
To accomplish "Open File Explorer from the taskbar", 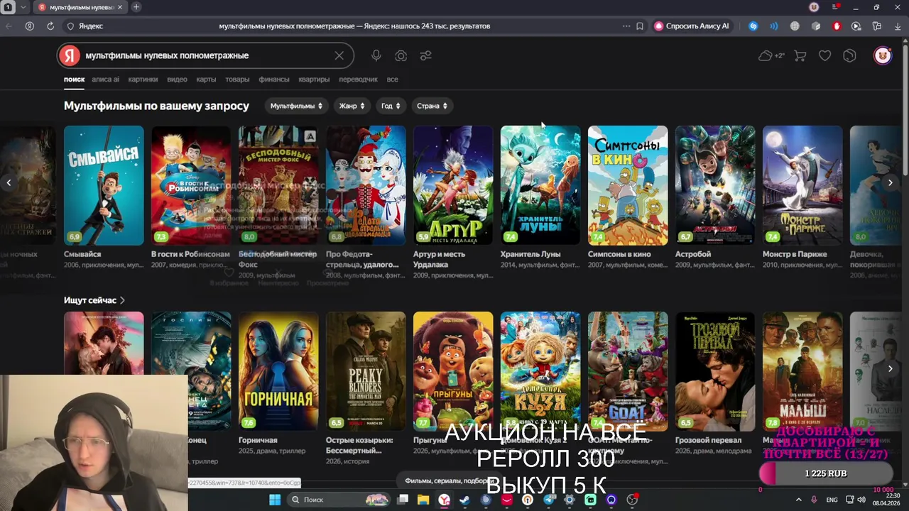I will [423, 500].
